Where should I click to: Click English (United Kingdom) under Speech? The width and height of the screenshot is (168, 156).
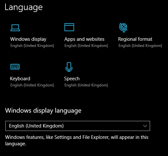[86, 85]
